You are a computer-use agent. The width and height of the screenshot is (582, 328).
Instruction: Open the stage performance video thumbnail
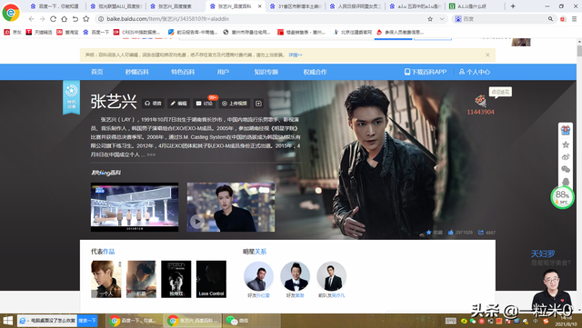pyautogui.click(x=135, y=207)
